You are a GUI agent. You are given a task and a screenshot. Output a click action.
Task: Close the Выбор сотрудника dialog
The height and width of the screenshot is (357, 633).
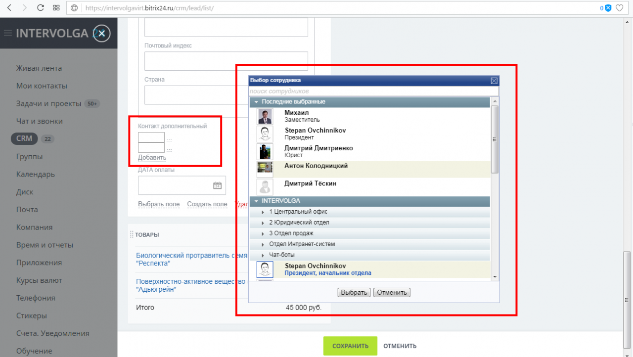coord(494,80)
